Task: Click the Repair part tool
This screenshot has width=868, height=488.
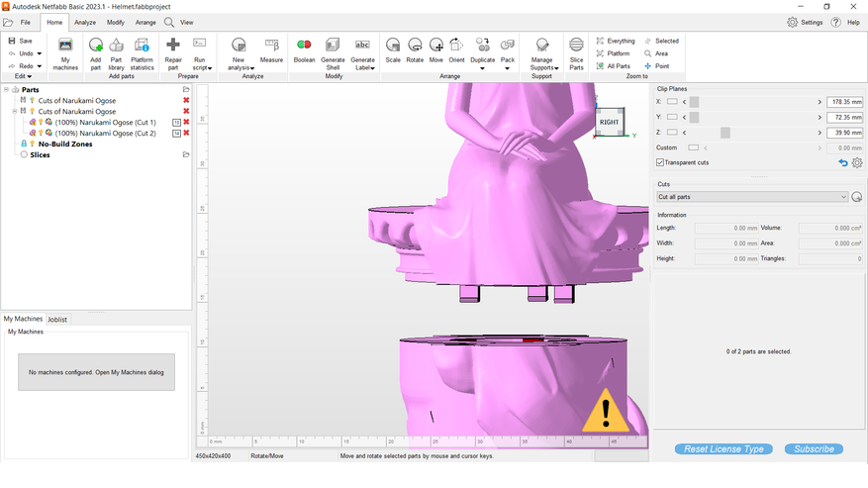Action: (x=173, y=46)
